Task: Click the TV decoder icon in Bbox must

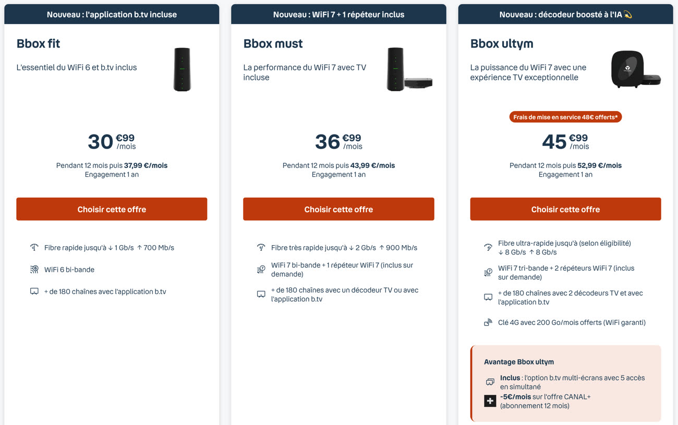Action: 261,295
